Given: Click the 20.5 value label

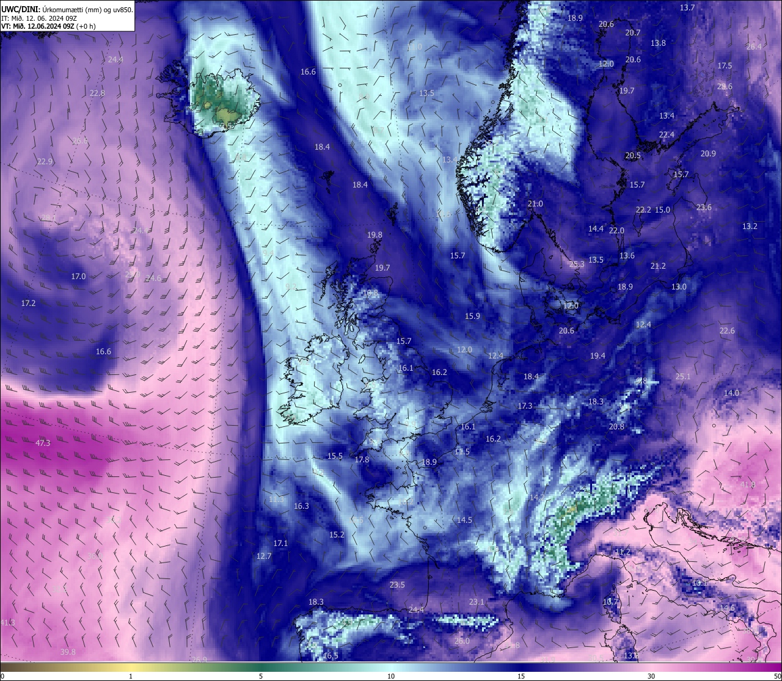Looking at the screenshot, I should pos(633,156).
